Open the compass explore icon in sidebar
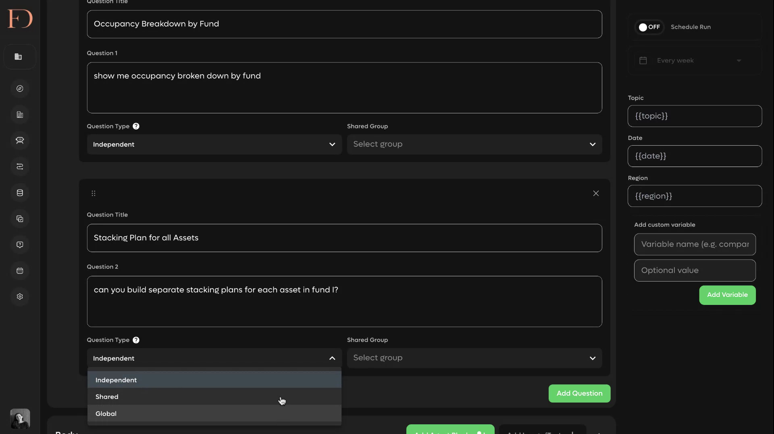774x434 pixels. [x=20, y=89]
